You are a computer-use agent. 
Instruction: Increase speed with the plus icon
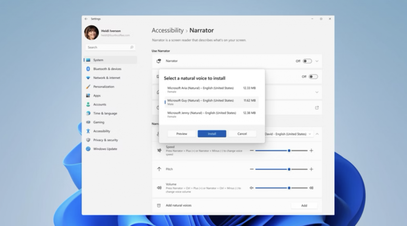click(311, 151)
